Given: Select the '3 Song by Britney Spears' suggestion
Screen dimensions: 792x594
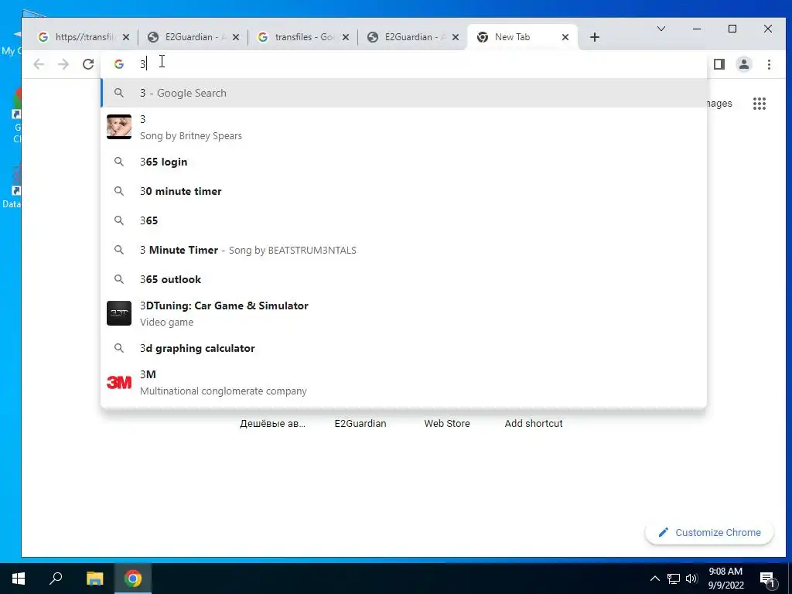Looking at the screenshot, I should tap(404, 127).
